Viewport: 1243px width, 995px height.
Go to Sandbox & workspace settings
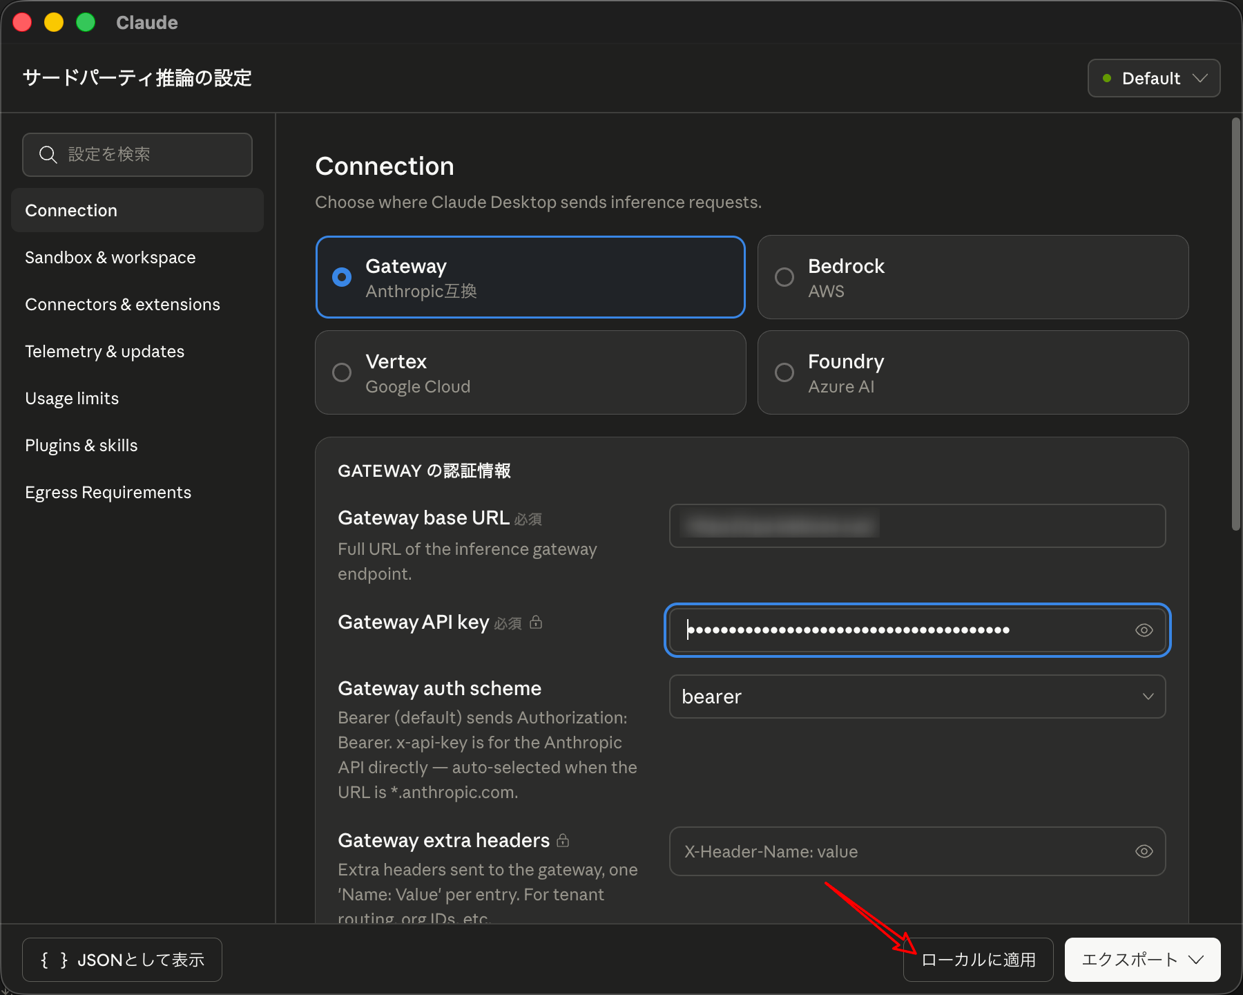(137, 257)
